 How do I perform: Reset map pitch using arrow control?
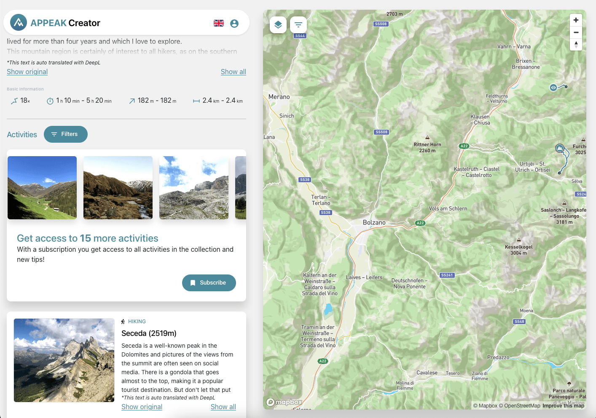coord(576,44)
